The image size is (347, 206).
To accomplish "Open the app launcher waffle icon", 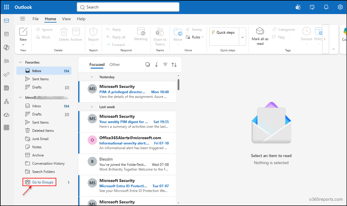I will pos(6,7).
